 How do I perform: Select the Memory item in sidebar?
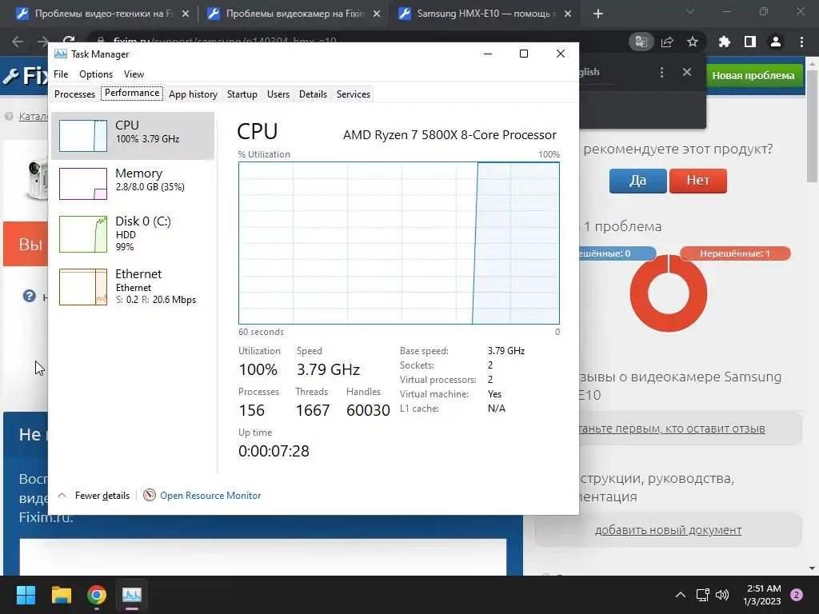pos(133,183)
